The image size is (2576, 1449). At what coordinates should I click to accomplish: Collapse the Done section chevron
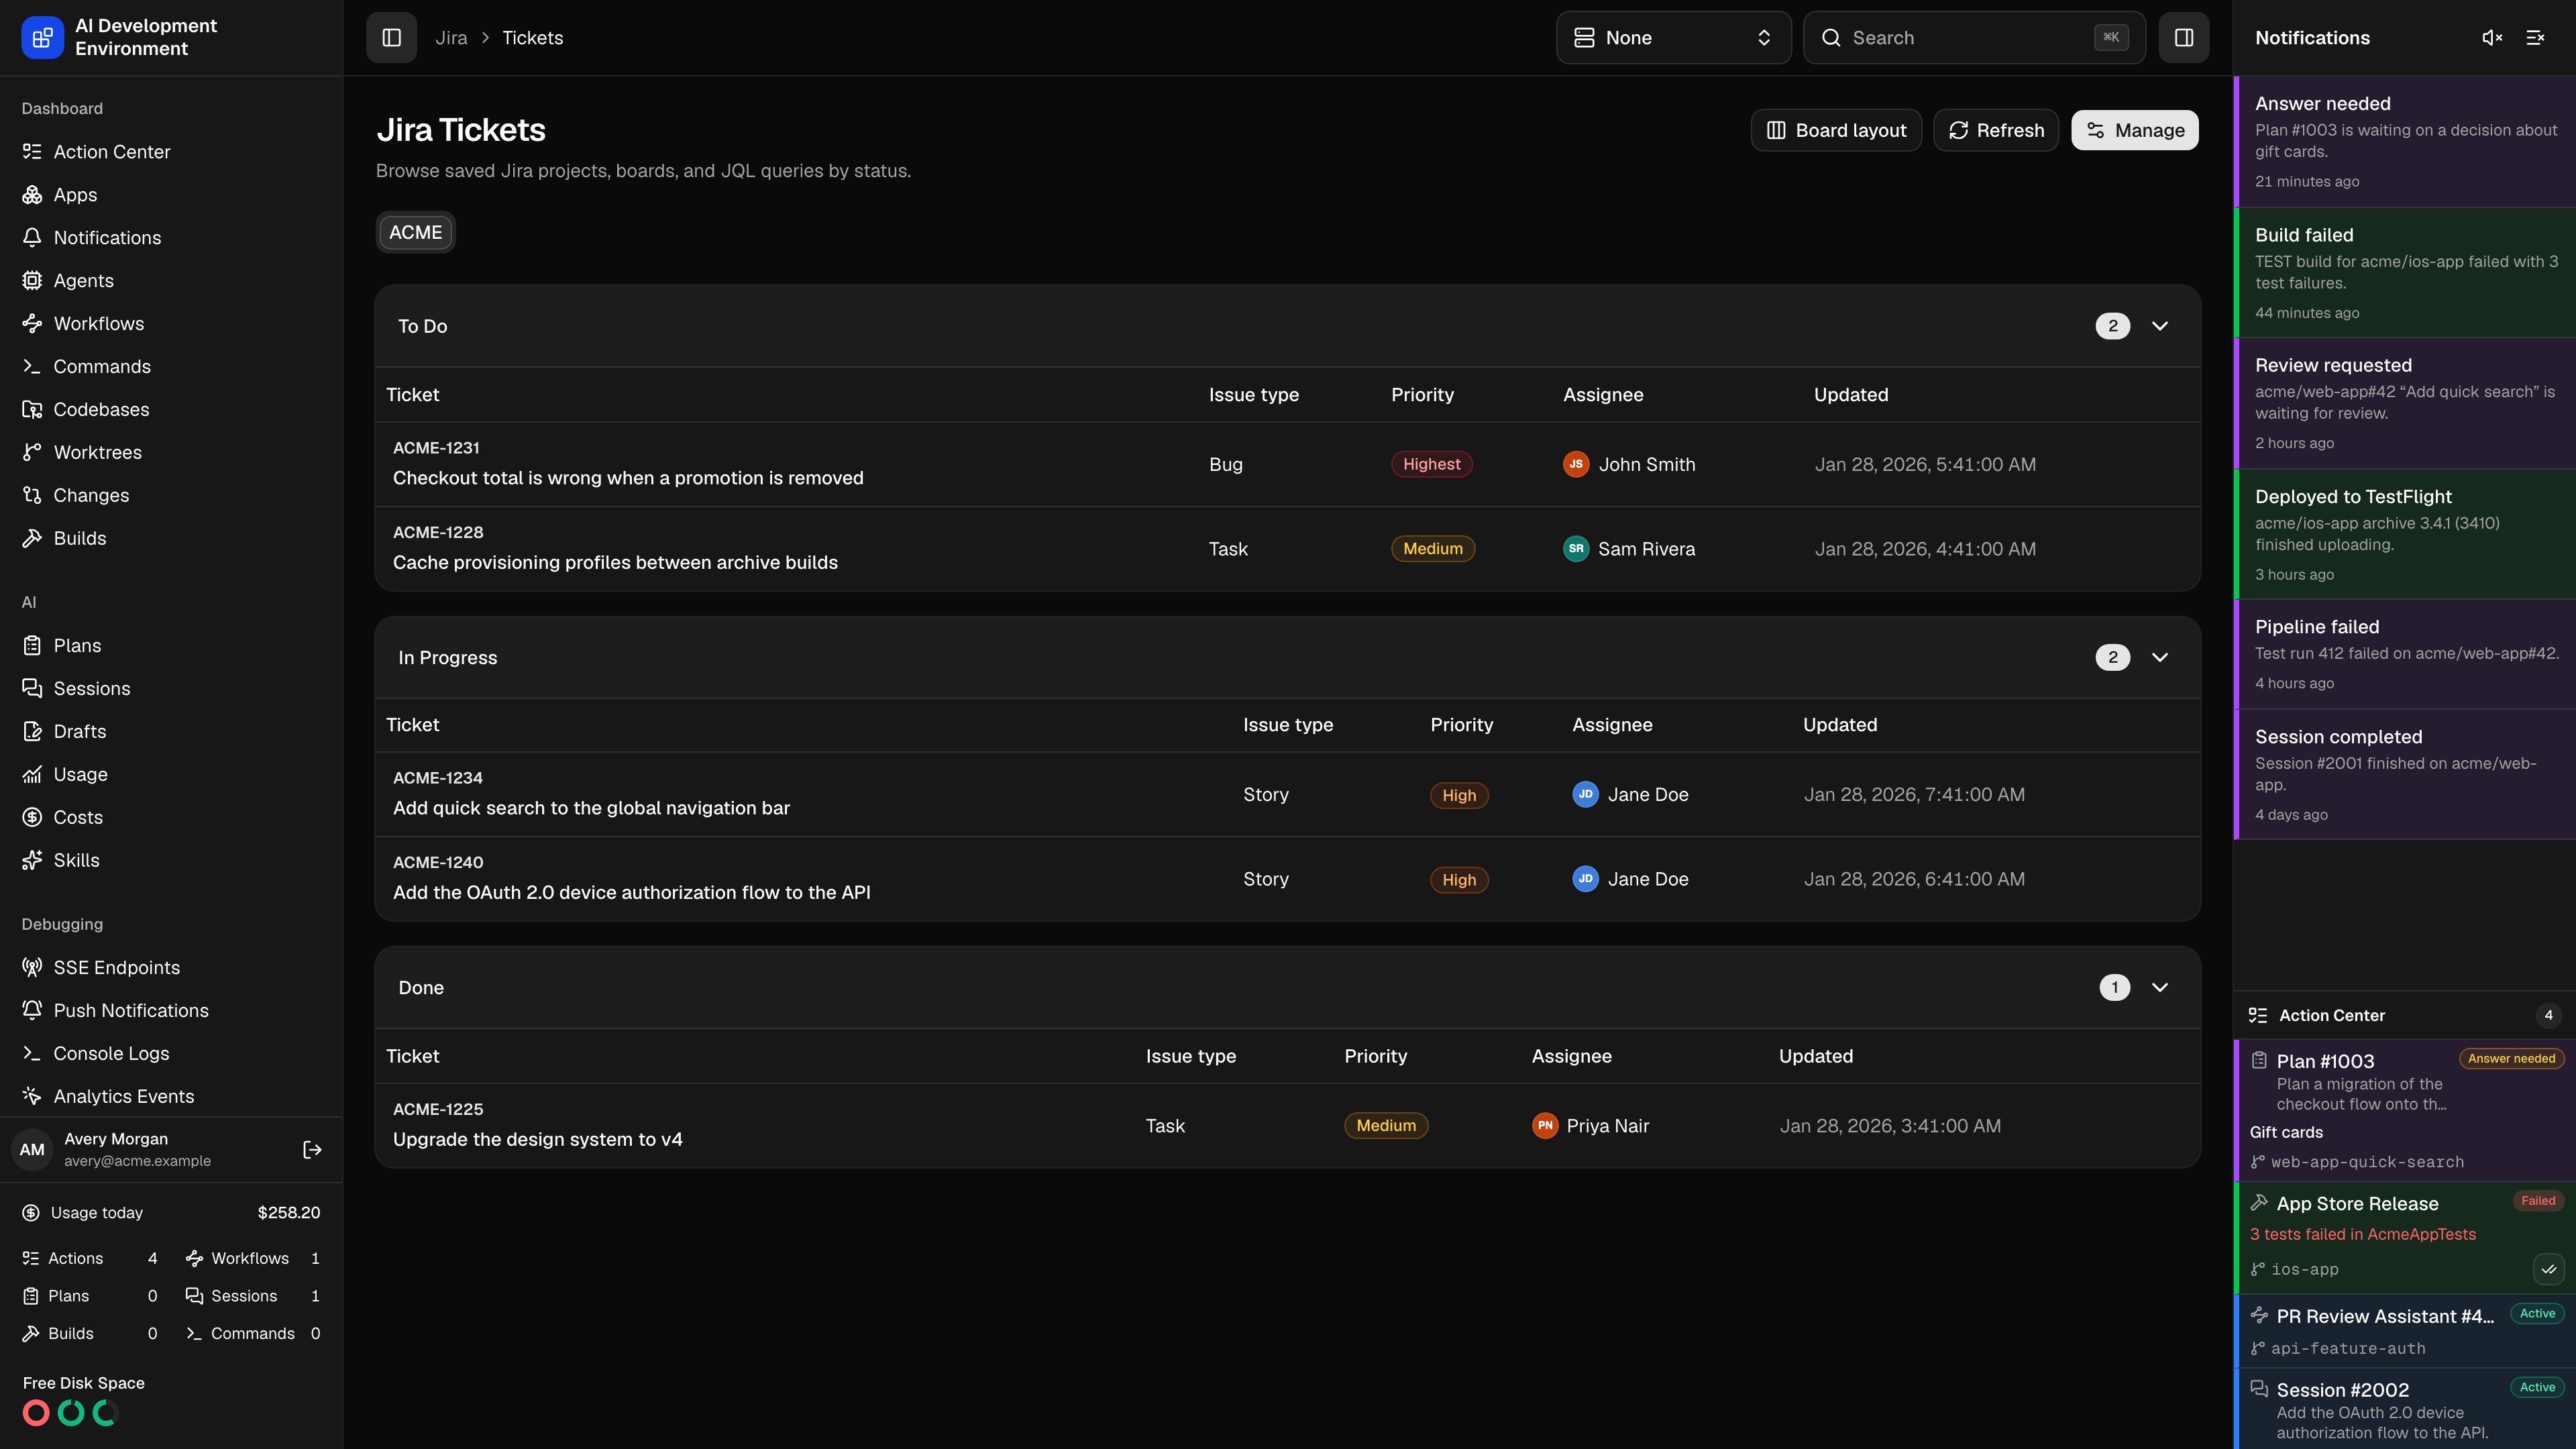coord(2160,987)
